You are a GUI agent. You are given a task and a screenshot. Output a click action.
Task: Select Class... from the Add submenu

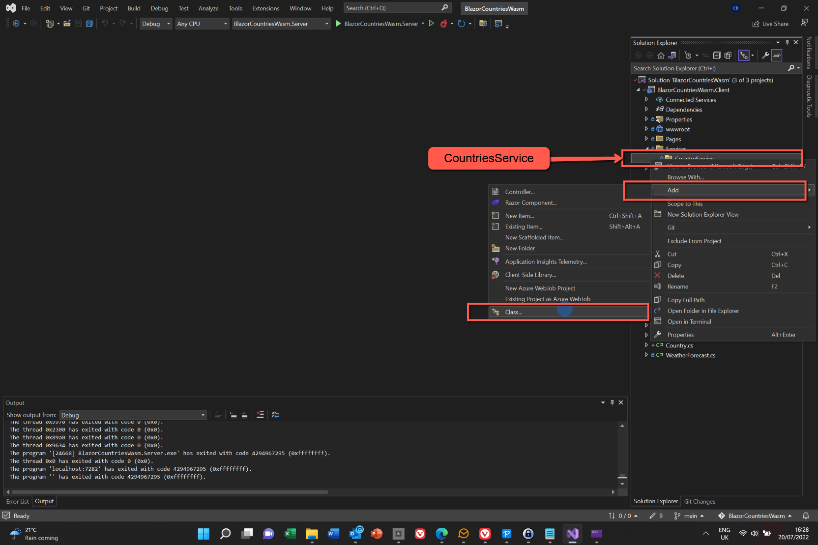tap(514, 312)
